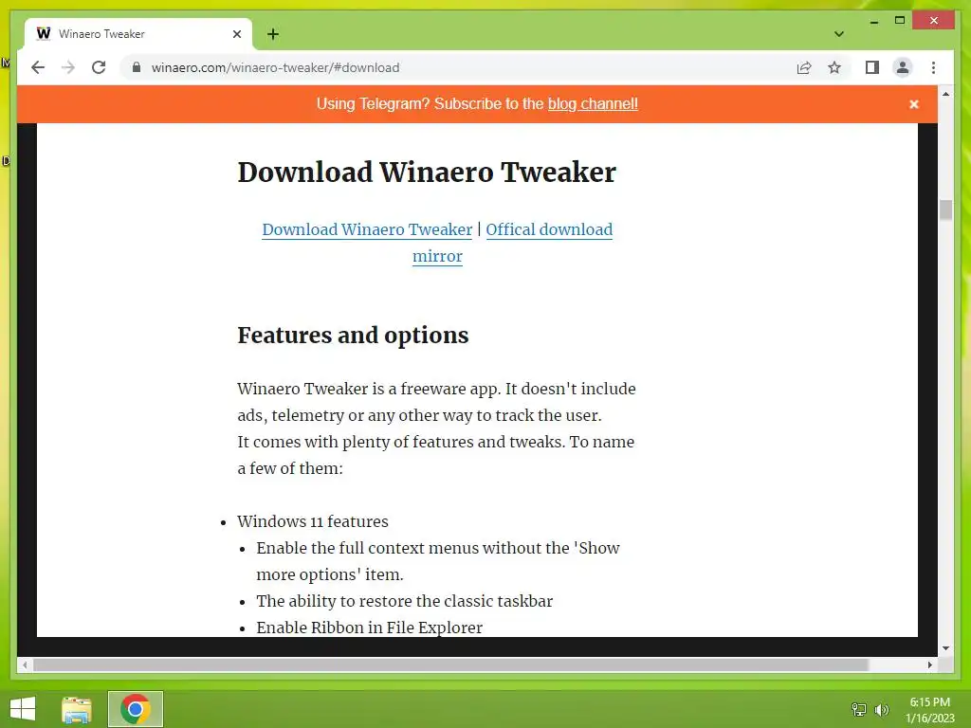Bookmark this page with the star
The height and width of the screenshot is (728, 971).
[834, 67]
